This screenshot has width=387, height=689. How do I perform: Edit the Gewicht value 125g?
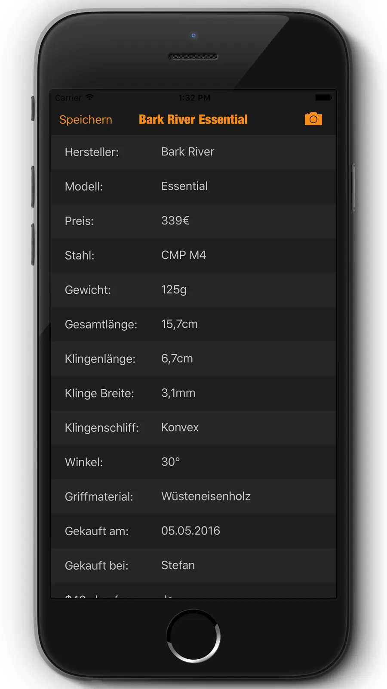pyautogui.click(x=174, y=289)
